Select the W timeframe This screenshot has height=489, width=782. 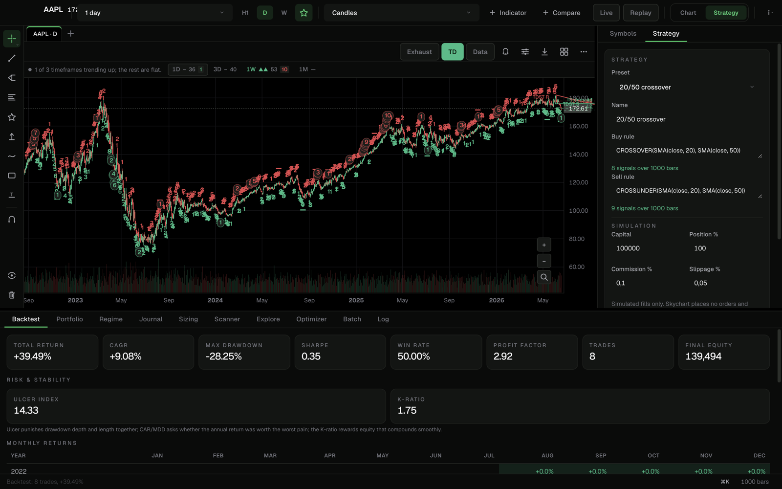[x=284, y=13]
